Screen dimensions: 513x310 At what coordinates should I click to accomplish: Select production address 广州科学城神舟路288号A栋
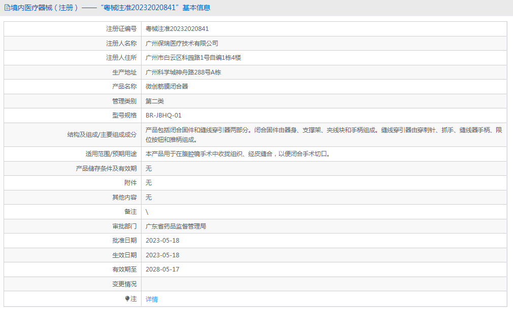click(183, 72)
